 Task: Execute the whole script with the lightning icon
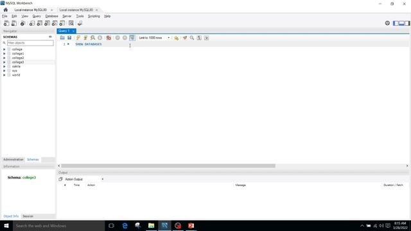(78, 38)
